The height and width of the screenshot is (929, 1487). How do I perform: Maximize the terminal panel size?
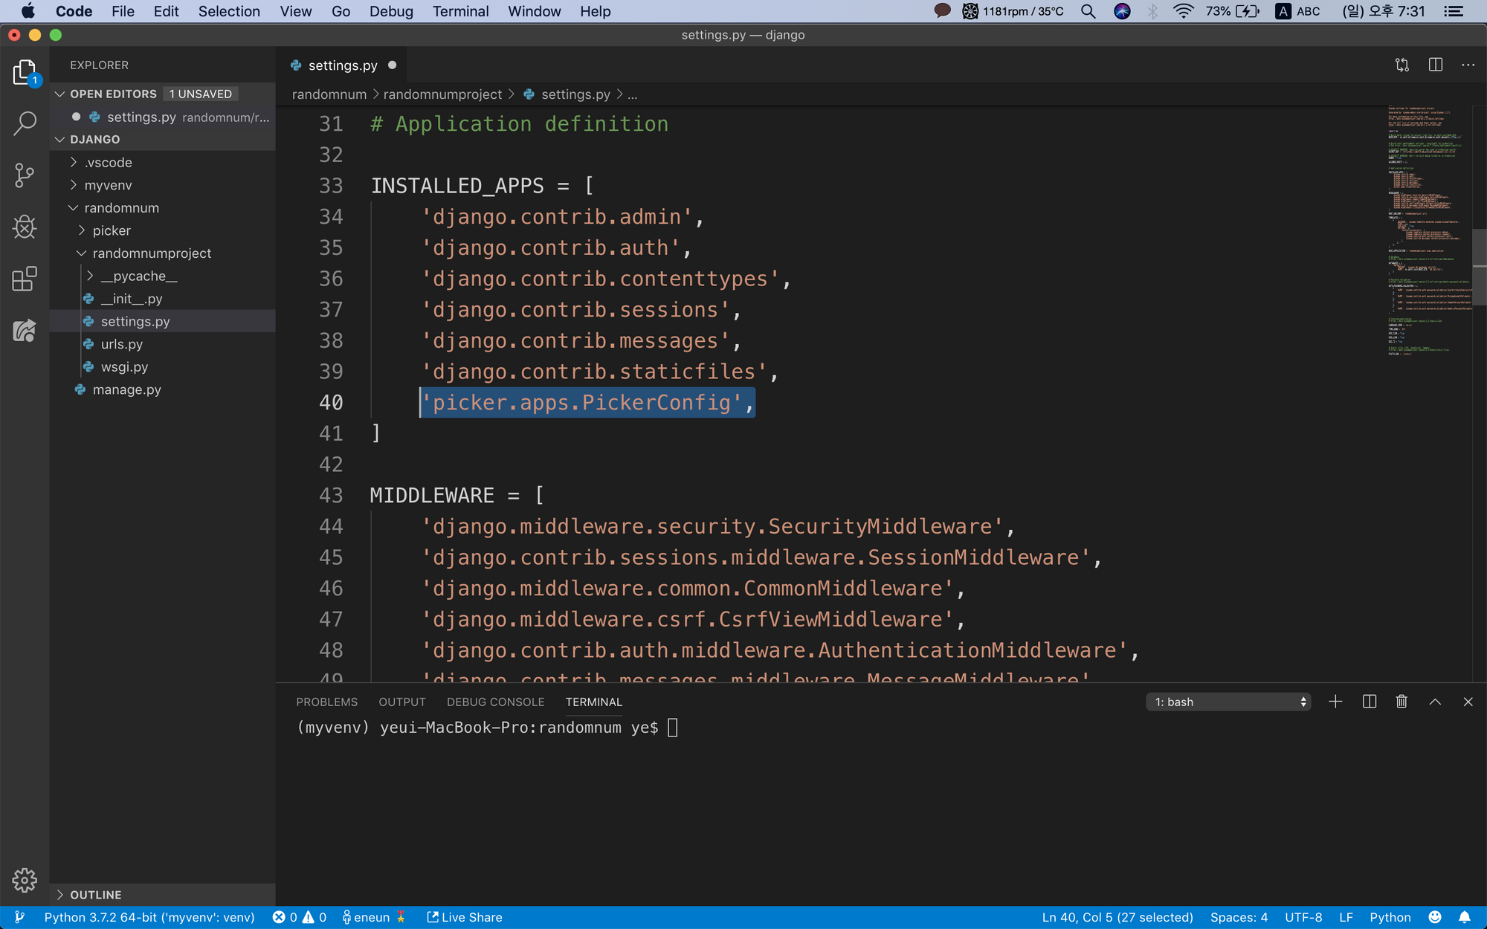(x=1435, y=702)
